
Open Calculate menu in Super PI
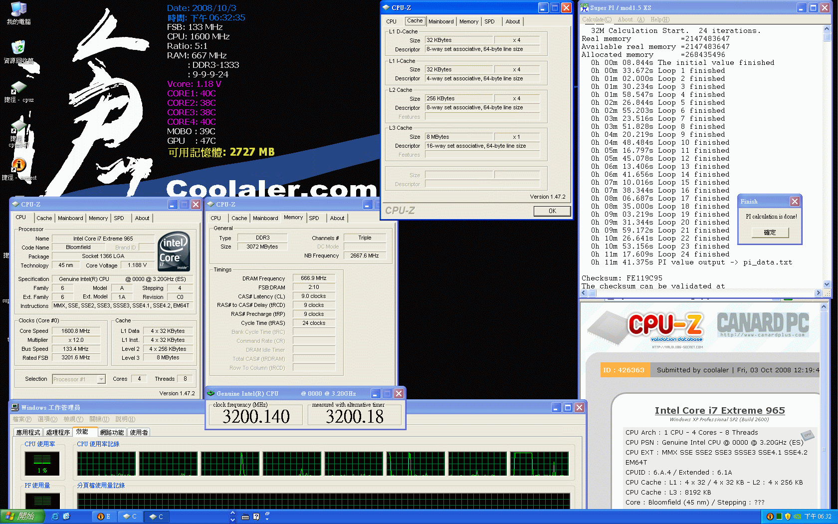597,19
